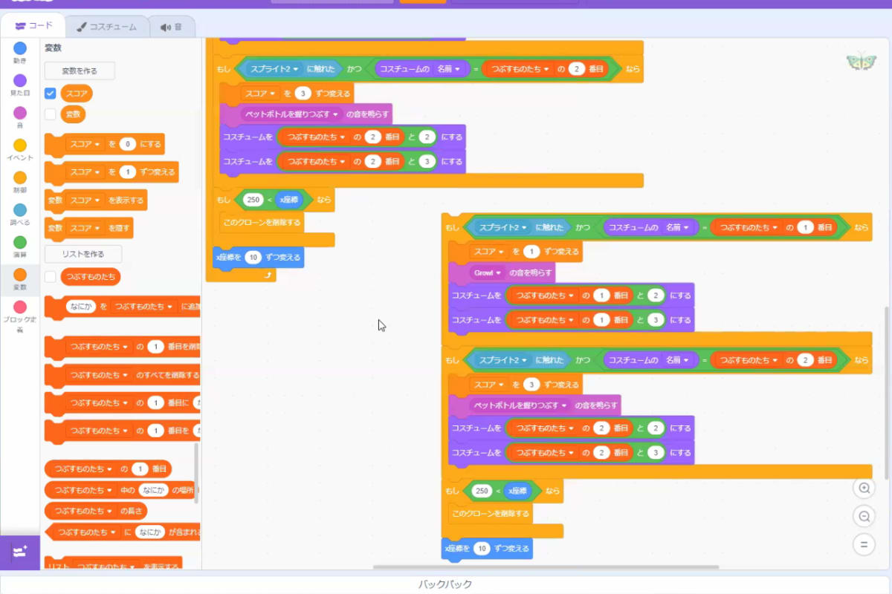Click the 変数を作る button
This screenshot has height=594, width=892.
[x=80, y=71]
